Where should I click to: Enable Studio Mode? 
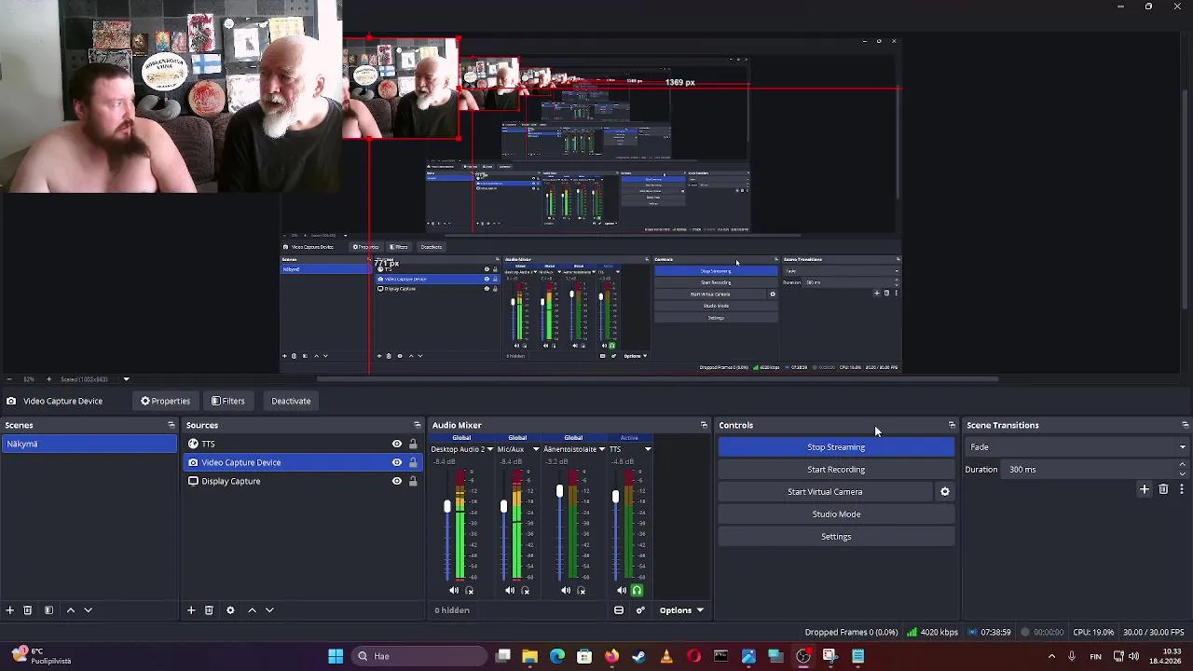pos(836,514)
